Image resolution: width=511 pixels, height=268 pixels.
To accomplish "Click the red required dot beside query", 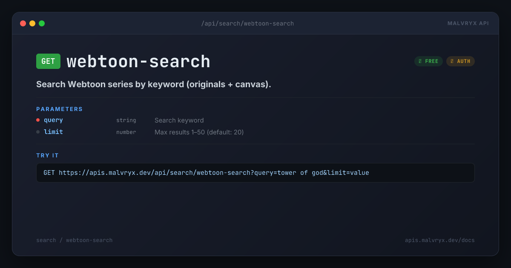I will 38,120.
